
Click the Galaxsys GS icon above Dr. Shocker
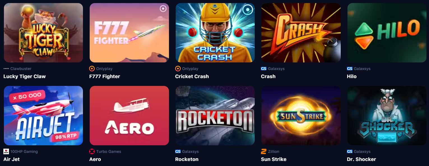point(350,151)
